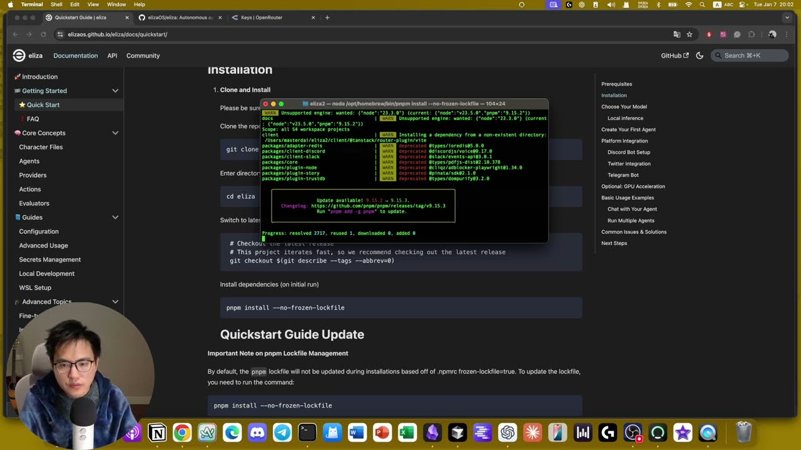
Task: Jump to Discord Bot Setup section
Action: [628, 152]
